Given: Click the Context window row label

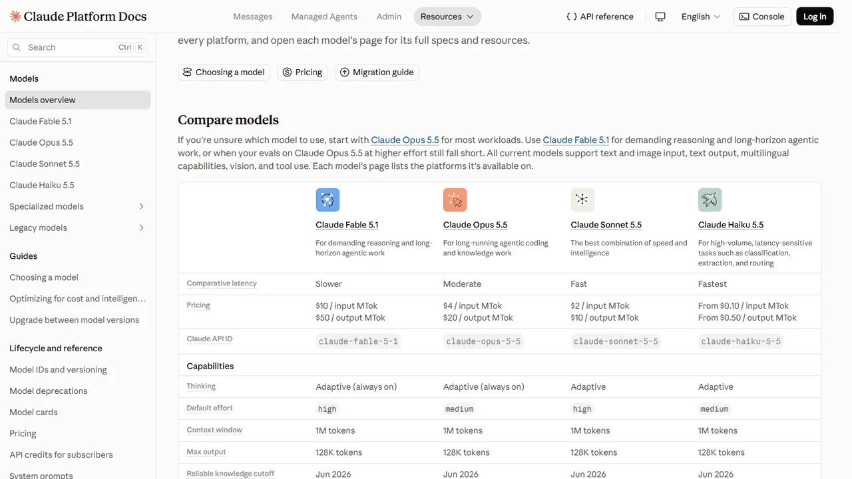Looking at the screenshot, I should [214, 430].
